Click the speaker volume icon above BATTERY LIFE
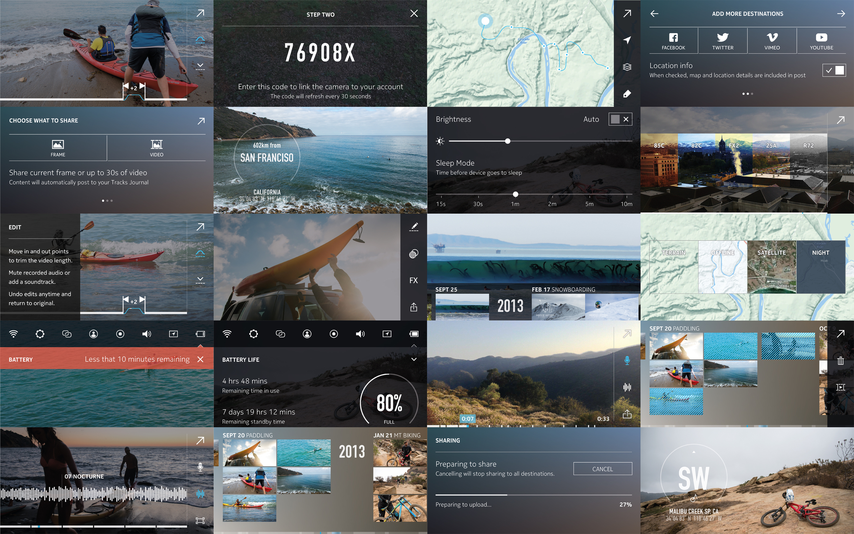Image resolution: width=854 pixels, height=534 pixels. point(360,334)
